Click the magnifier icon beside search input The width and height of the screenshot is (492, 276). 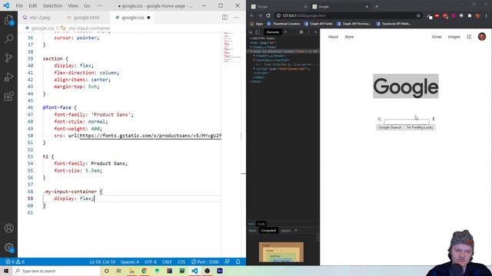tap(379, 120)
